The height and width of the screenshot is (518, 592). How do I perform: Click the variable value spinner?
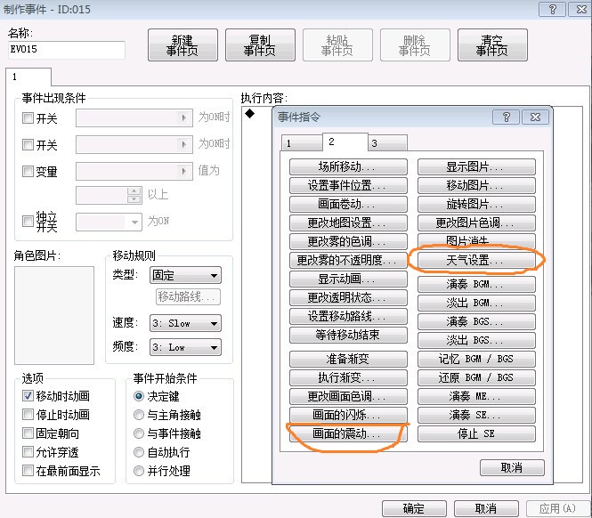134,195
